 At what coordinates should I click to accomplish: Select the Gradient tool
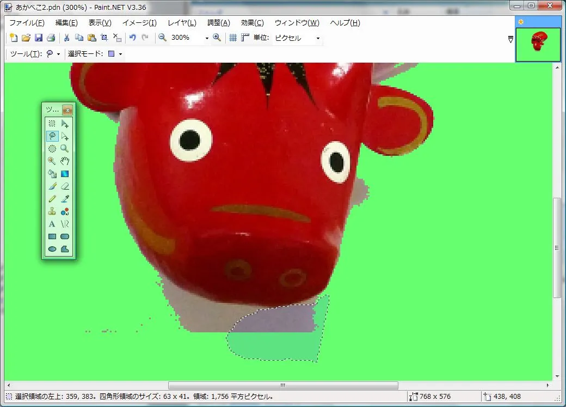(65, 174)
